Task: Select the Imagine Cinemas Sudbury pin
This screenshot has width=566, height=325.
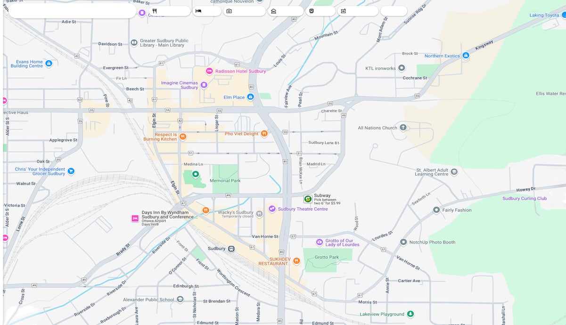Action: (204, 85)
